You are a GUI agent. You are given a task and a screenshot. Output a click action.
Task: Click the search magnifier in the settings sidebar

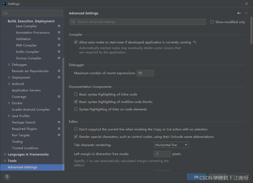(6, 13)
